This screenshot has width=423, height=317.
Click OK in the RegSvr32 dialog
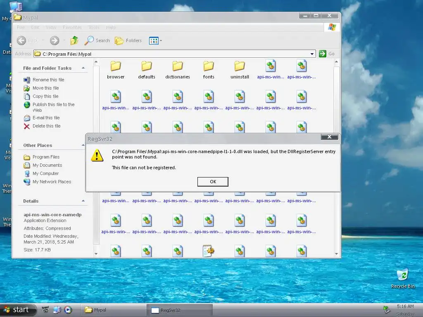(213, 182)
